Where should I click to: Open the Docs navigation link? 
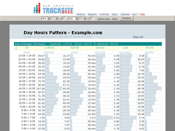[114, 14]
